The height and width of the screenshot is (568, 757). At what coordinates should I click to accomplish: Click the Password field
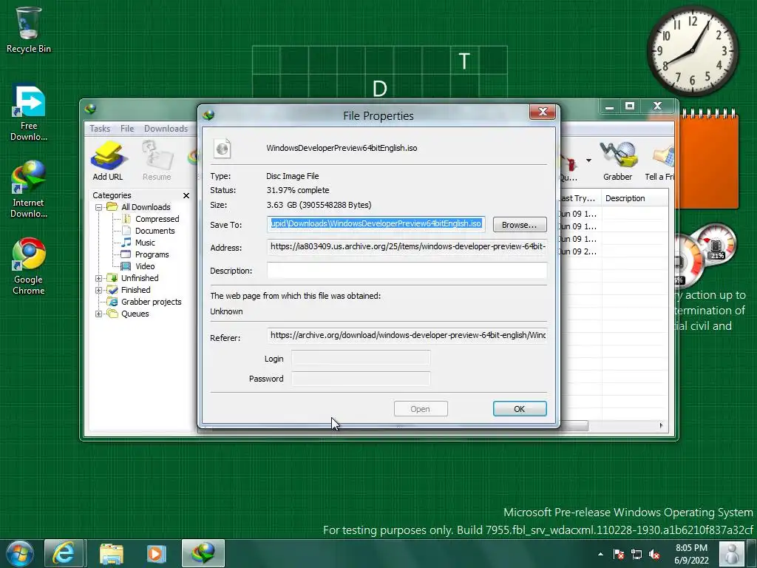tap(361, 379)
